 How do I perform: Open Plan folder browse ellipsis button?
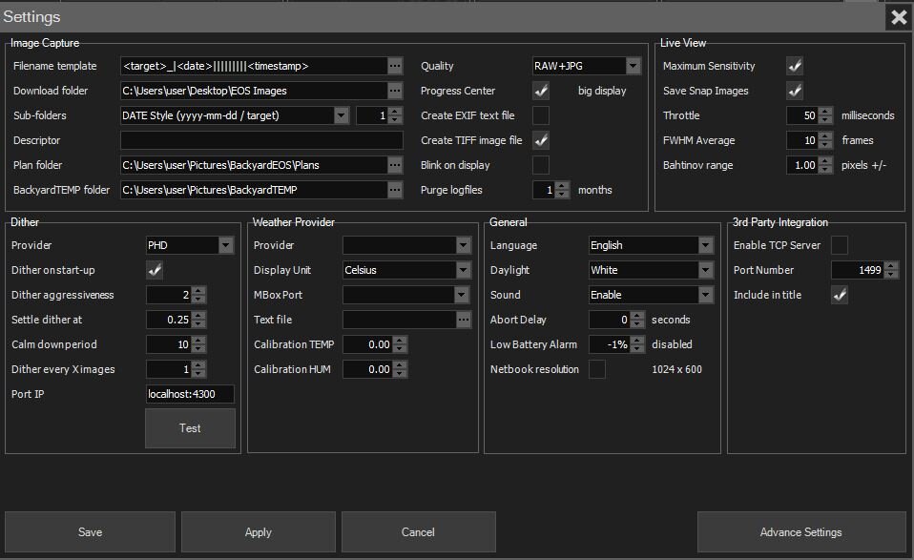click(x=395, y=165)
